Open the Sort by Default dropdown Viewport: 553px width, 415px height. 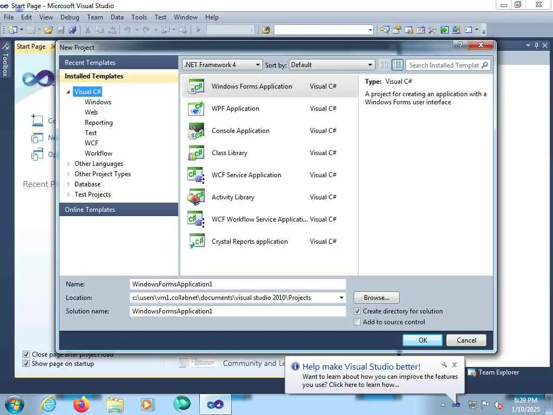[x=332, y=65]
